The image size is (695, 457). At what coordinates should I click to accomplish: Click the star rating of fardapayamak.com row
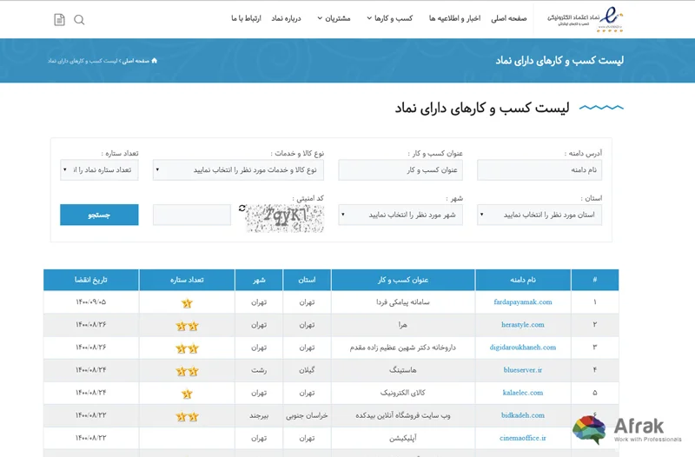click(x=187, y=303)
